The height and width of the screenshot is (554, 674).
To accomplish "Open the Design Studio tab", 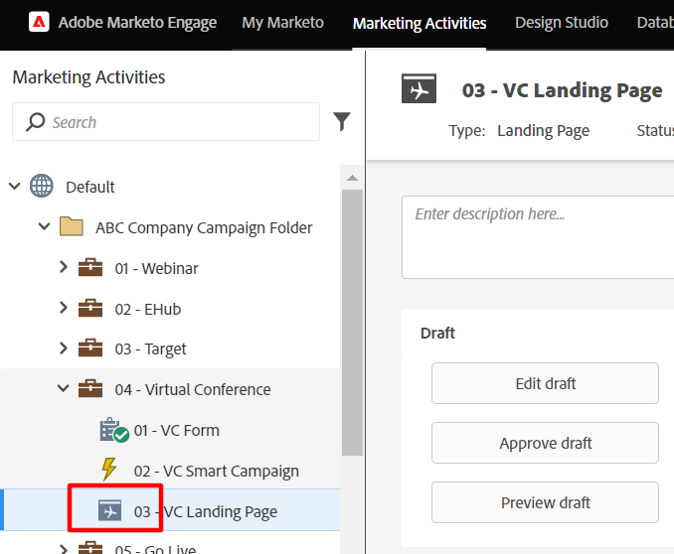I will tap(562, 22).
